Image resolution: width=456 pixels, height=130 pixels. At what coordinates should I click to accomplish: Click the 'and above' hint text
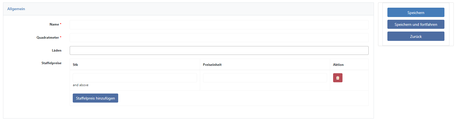pos(80,85)
